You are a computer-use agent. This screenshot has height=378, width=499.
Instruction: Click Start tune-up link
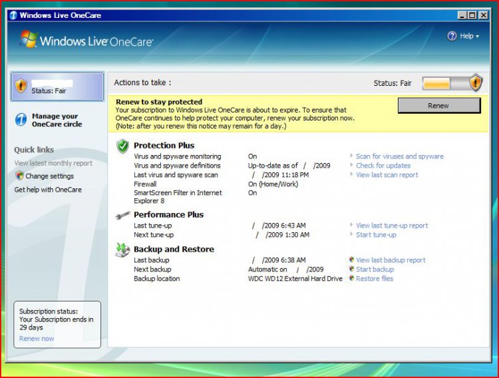pos(376,235)
